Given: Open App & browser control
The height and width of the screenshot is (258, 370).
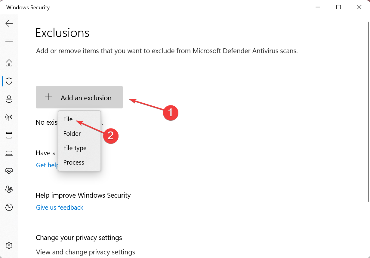Looking at the screenshot, I should [9, 135].
